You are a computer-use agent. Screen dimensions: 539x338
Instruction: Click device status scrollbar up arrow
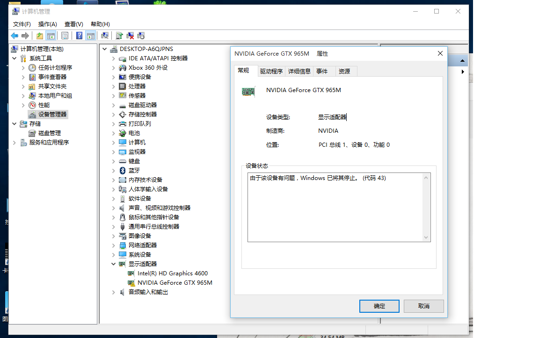[x=426, y=178]
